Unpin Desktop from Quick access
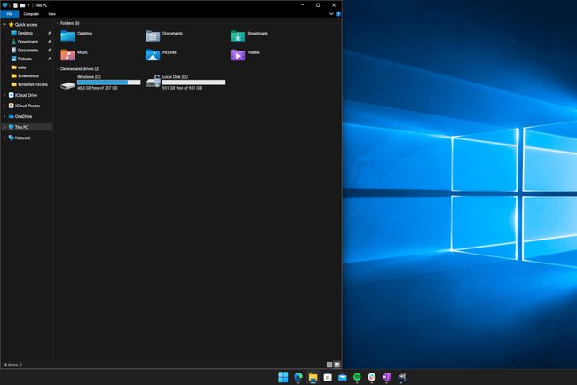Screen dimensions: 577x385 (50, 33)
